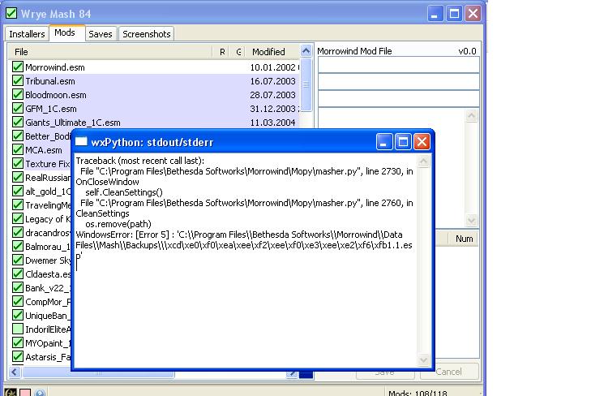Minimize the wxPython stdout/stderr window
Viewport: 604px width, 396px height.
click(x=385, y=142)
